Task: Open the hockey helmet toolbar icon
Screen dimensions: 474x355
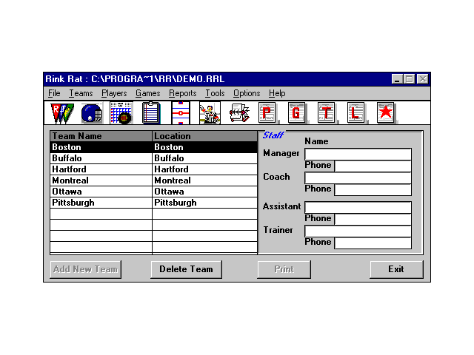Action: [x=91, y=113]
